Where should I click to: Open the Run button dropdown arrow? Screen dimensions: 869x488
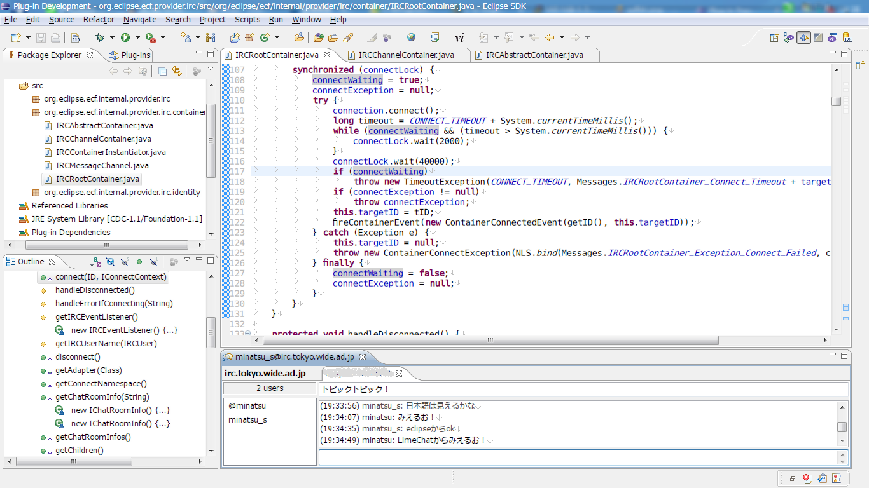pos(137,37)
